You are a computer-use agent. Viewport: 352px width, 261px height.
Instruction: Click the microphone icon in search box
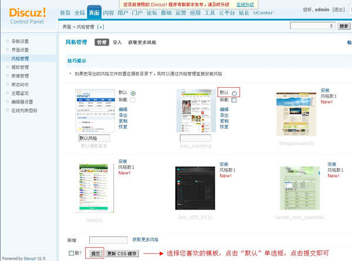[x=331, y=26]
